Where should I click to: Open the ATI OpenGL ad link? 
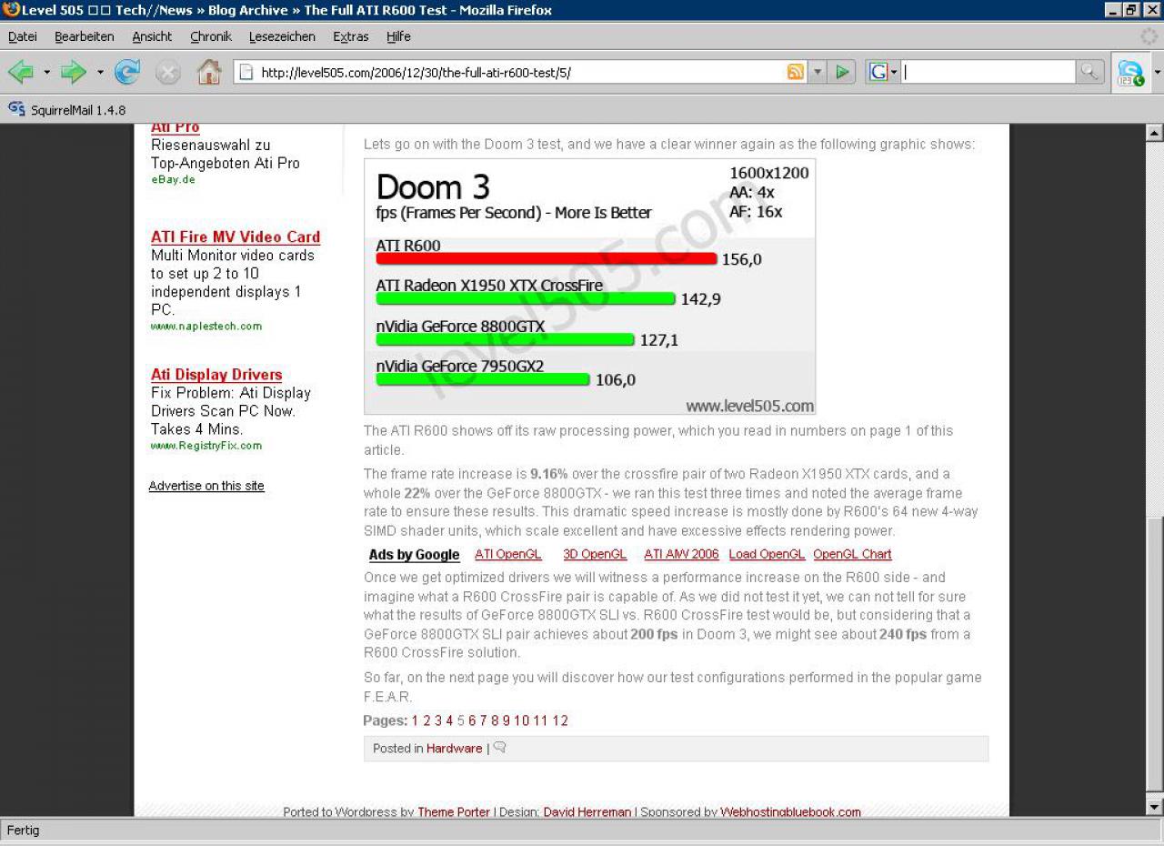tap(508, 554)
